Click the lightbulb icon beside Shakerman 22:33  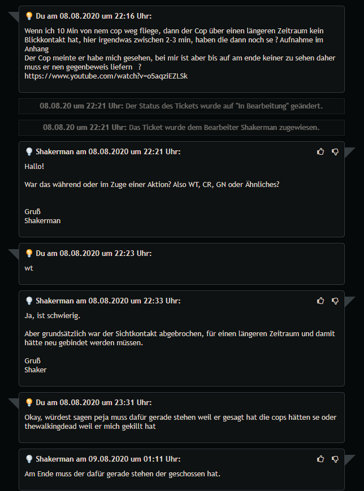[x=29, y=301]
